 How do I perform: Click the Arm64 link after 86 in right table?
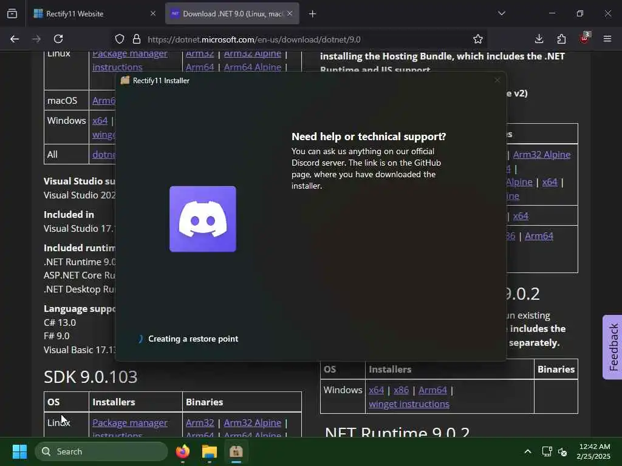click(x=539, y=236)
